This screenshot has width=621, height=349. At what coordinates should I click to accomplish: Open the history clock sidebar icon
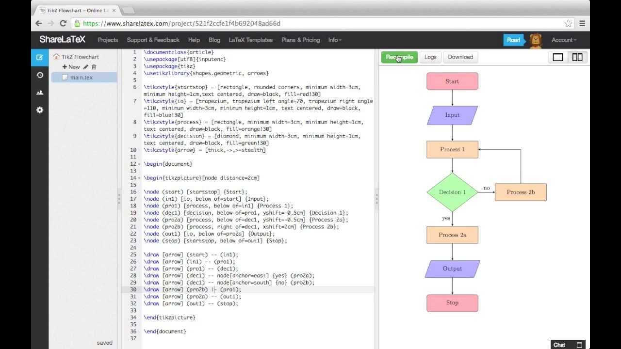(40, 75)
